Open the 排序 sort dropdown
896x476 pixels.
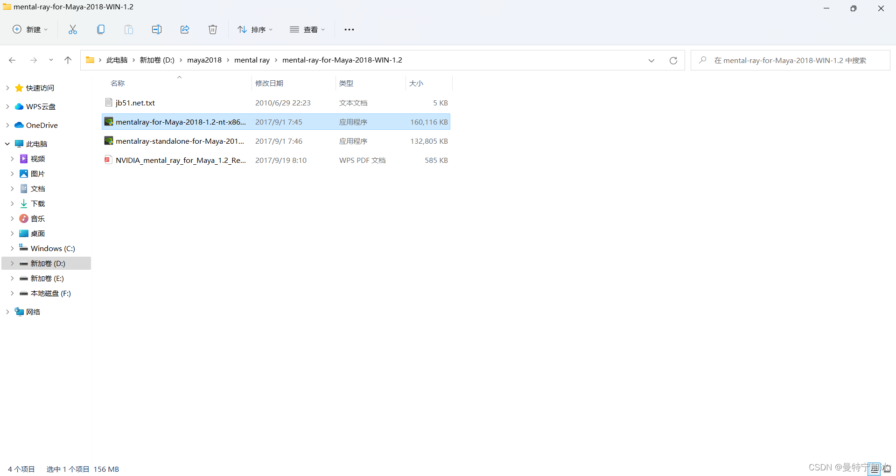(255, 29)
